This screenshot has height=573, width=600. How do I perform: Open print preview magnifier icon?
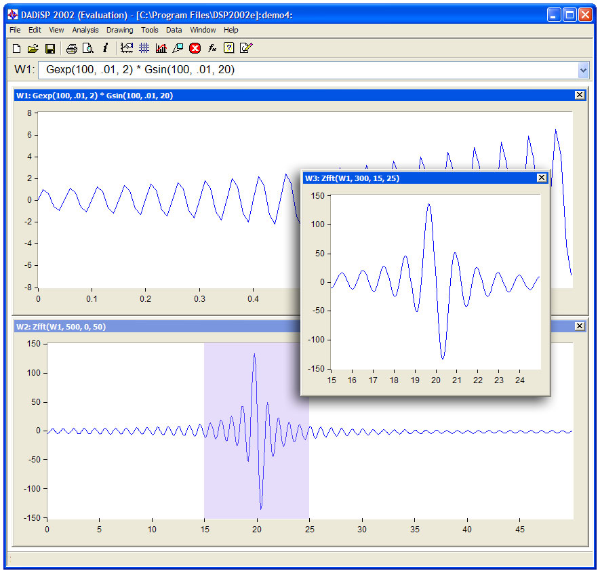pos(88,48)
